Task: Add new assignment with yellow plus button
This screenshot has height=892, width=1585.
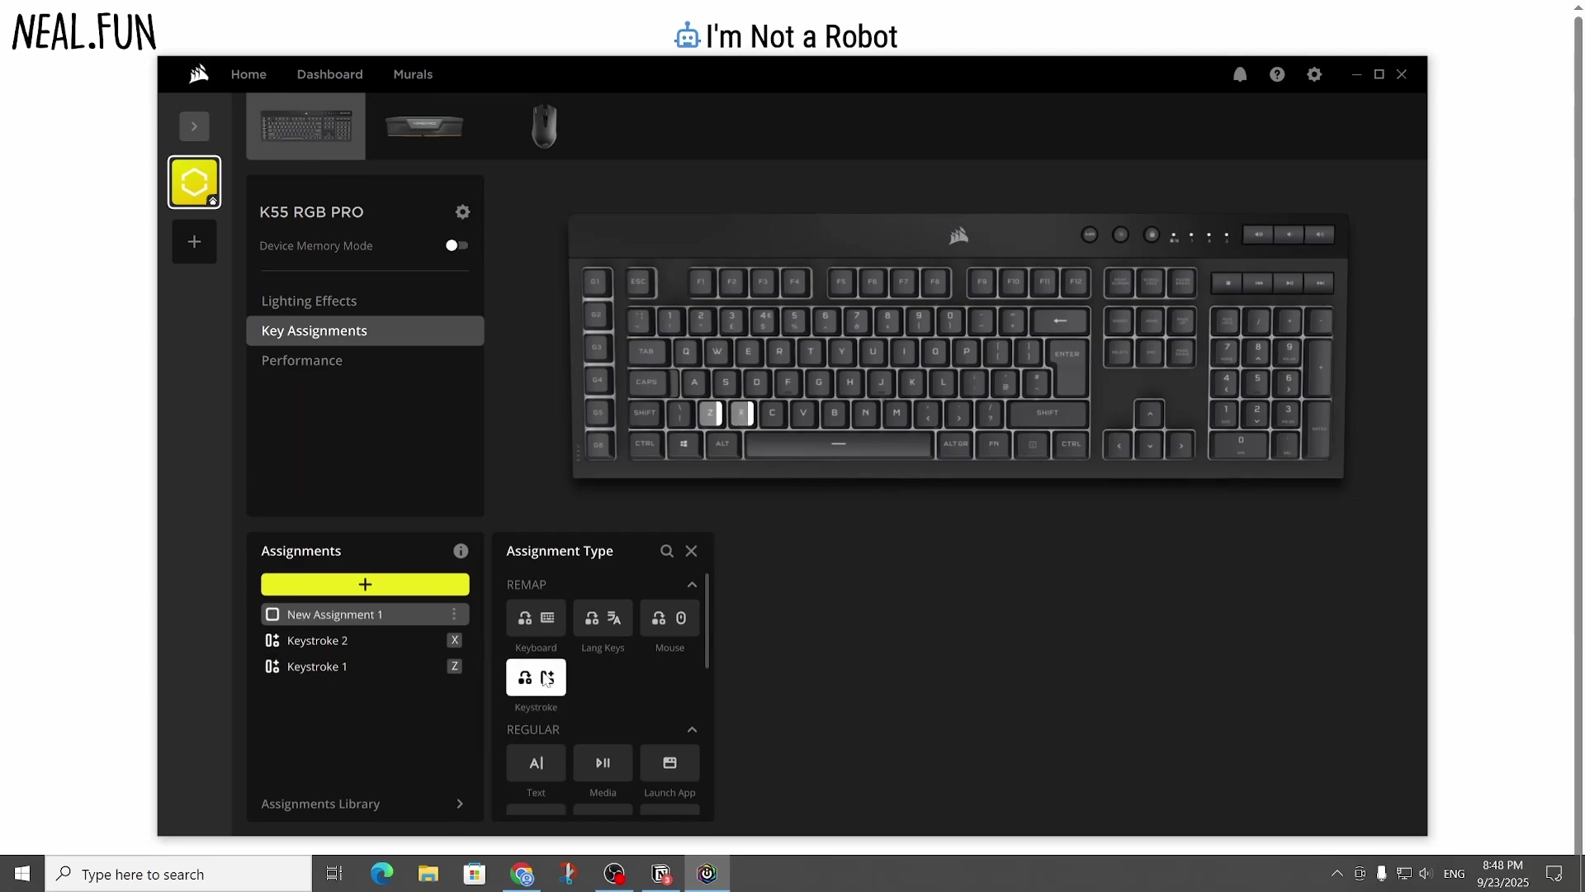Action: [365, 585]
